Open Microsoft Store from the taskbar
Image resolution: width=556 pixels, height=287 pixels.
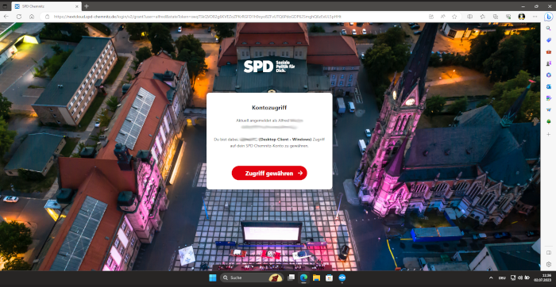[329, 277]
